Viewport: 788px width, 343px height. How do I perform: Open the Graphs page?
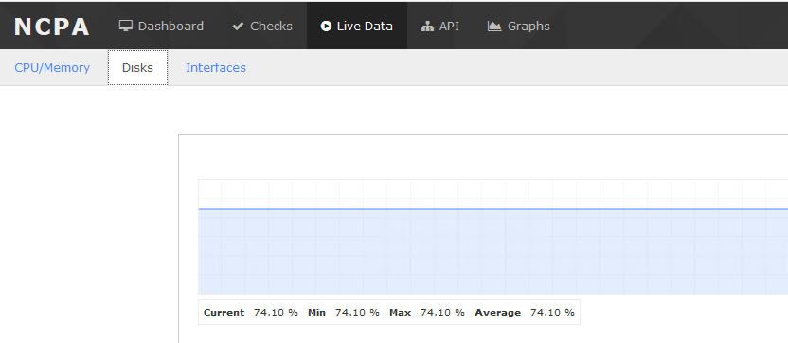tap(519, 26)
